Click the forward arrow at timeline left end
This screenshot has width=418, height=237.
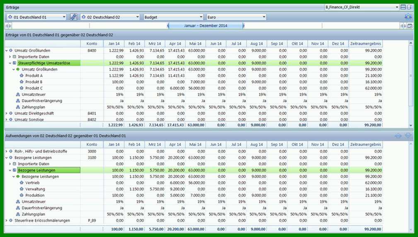[10, 26]
